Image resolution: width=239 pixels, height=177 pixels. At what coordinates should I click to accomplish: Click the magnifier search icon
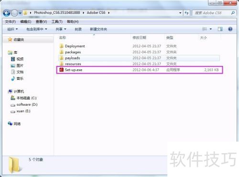(233, 13)
